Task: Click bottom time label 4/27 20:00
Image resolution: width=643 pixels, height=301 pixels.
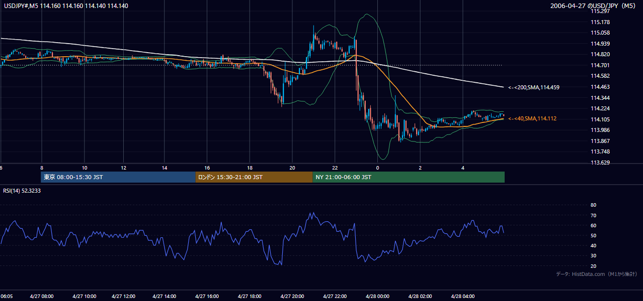Action: (x=292, y=296)
